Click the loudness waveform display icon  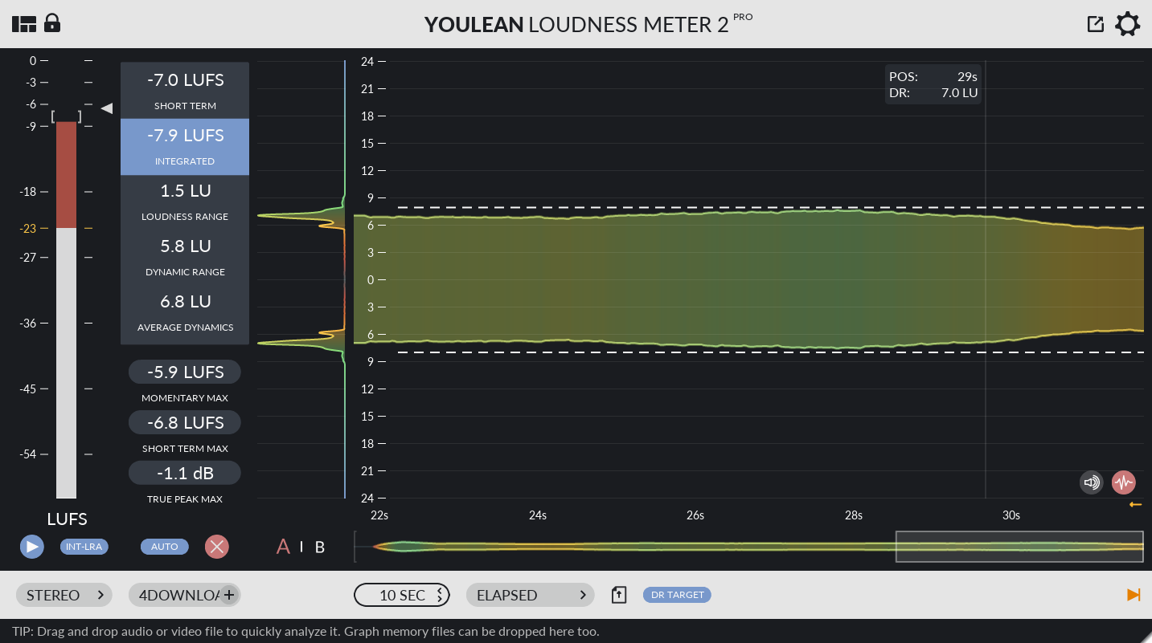point(1123,482)
